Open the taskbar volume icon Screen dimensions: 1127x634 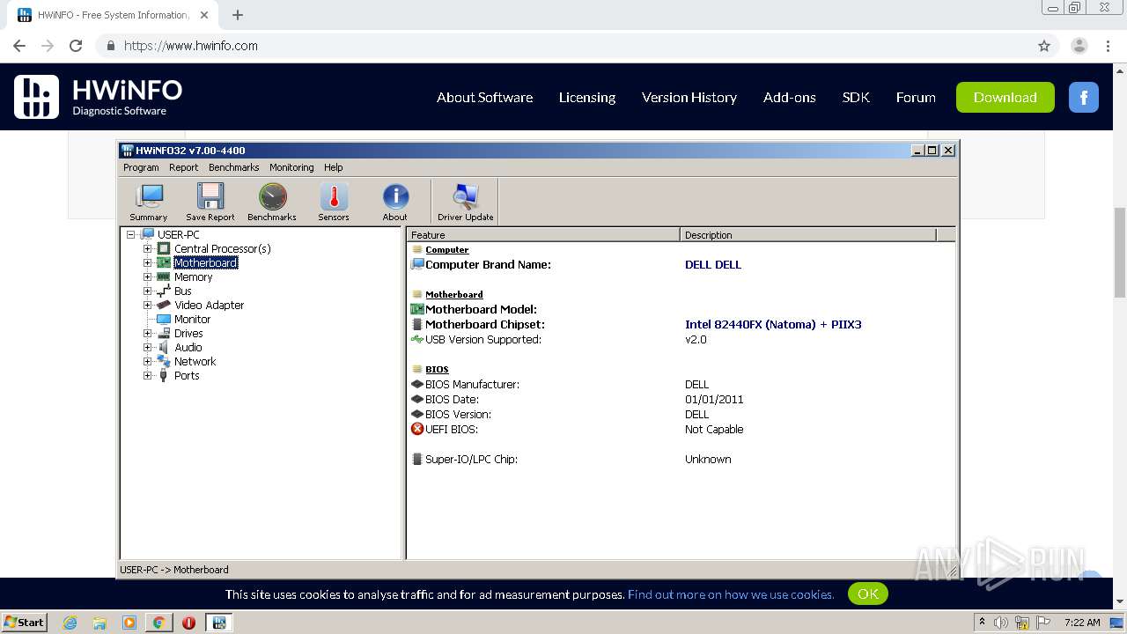click(1001, 623)
